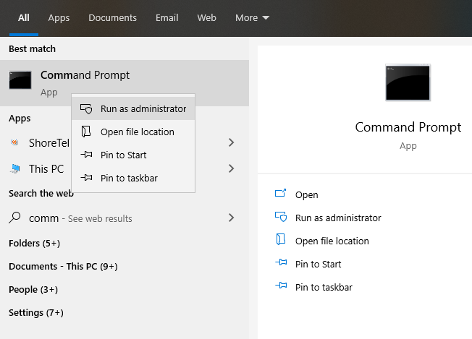
Task: Click the blue Open launch icon
Action: (x=281, y=193)
